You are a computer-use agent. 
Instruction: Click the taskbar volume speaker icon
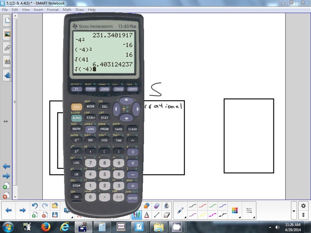[277, 227]
